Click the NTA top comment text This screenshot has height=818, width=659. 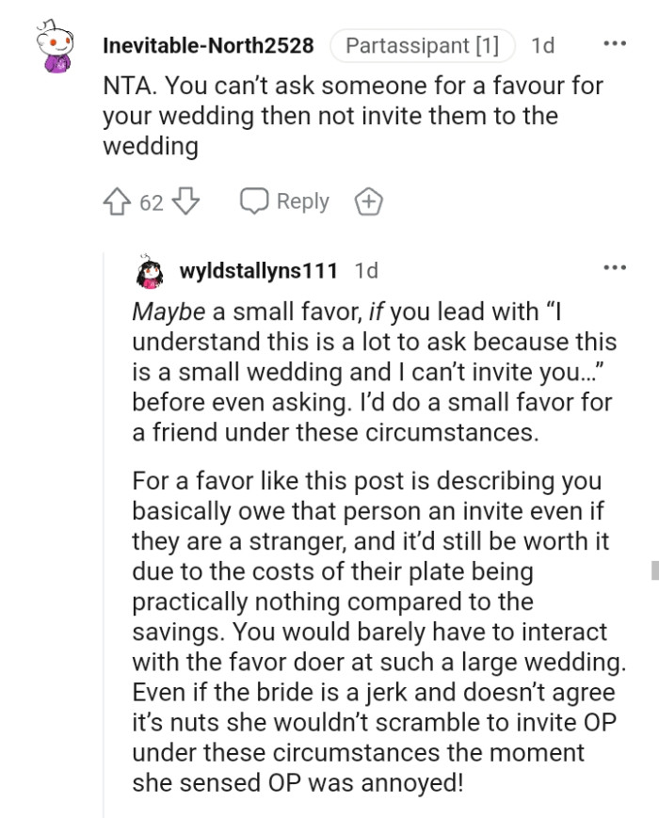(x=352, y=117)
